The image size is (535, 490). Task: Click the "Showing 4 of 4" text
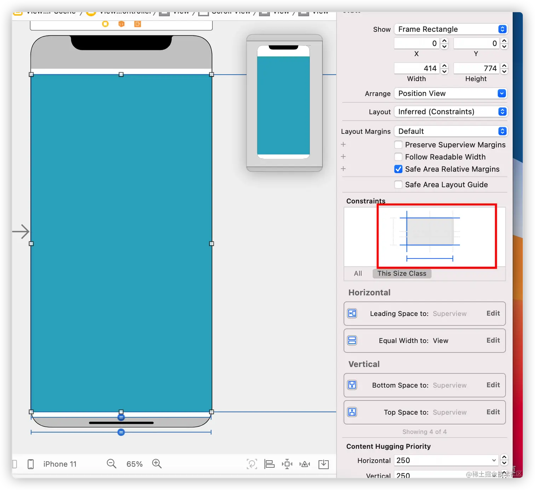[x=424, y=432]
